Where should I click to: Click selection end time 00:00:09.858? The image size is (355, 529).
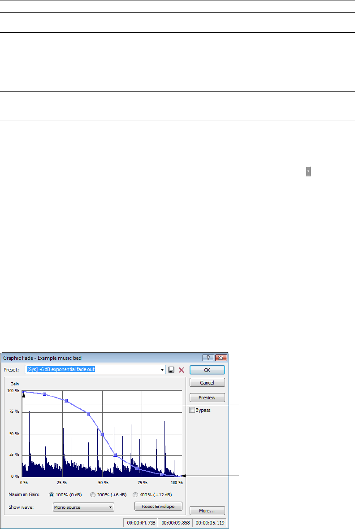(x=175, y=523)
